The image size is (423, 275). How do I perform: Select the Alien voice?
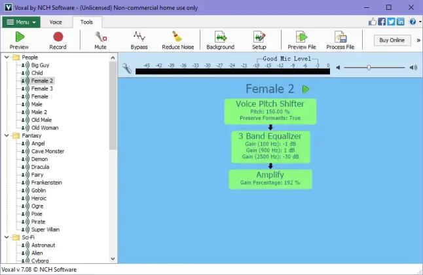pyautogui.click(x=37, y=253)
